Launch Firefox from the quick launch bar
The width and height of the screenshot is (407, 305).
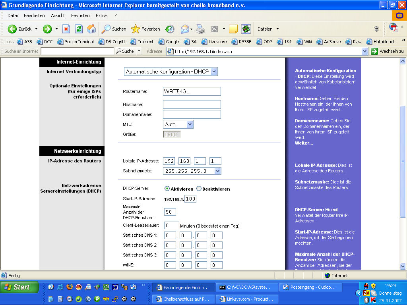(x=69, y=287)
